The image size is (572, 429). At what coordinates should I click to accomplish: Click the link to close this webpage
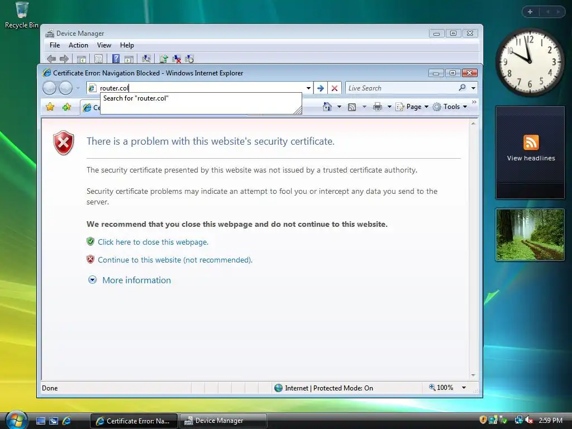click(153, 242)
